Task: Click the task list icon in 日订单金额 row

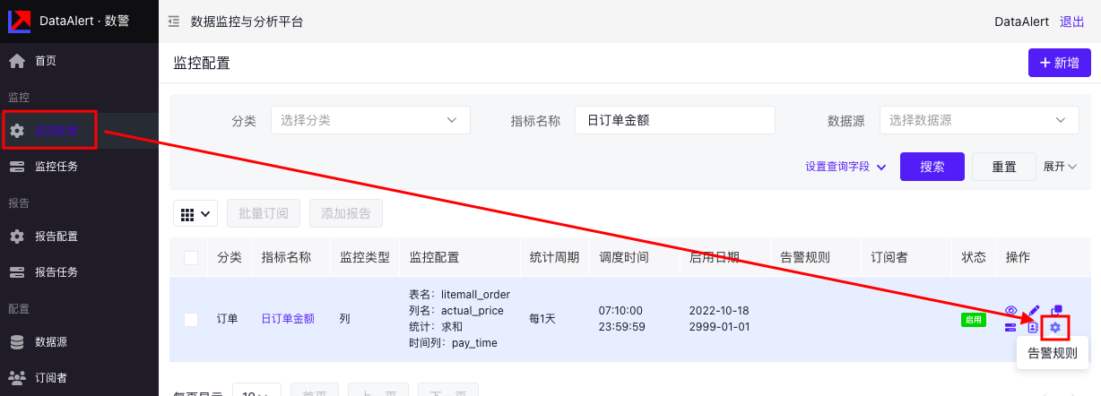Action: [x=1010, y=328]
